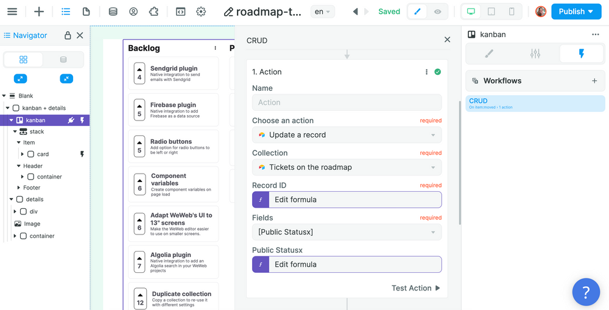Open the hamburger main menu
609x310 pixels.
tap(12, 12)
